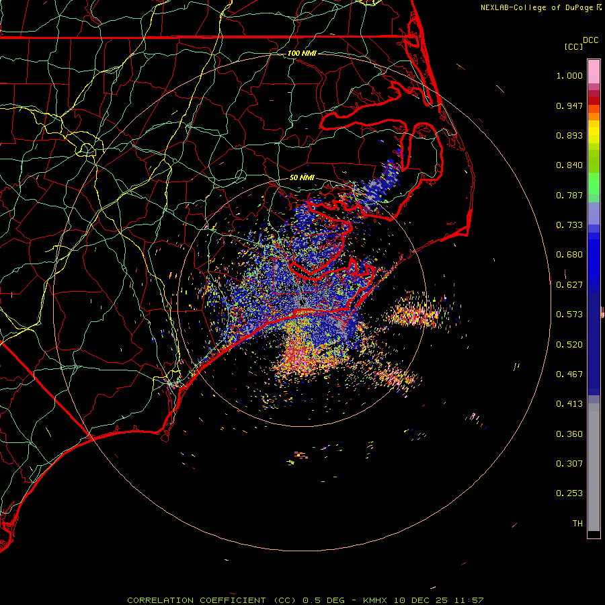Select the 1.000 legend value

click(569, 75)
